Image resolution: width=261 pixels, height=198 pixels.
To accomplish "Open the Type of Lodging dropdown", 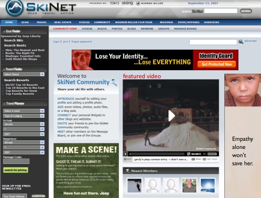I will (24, 116).
